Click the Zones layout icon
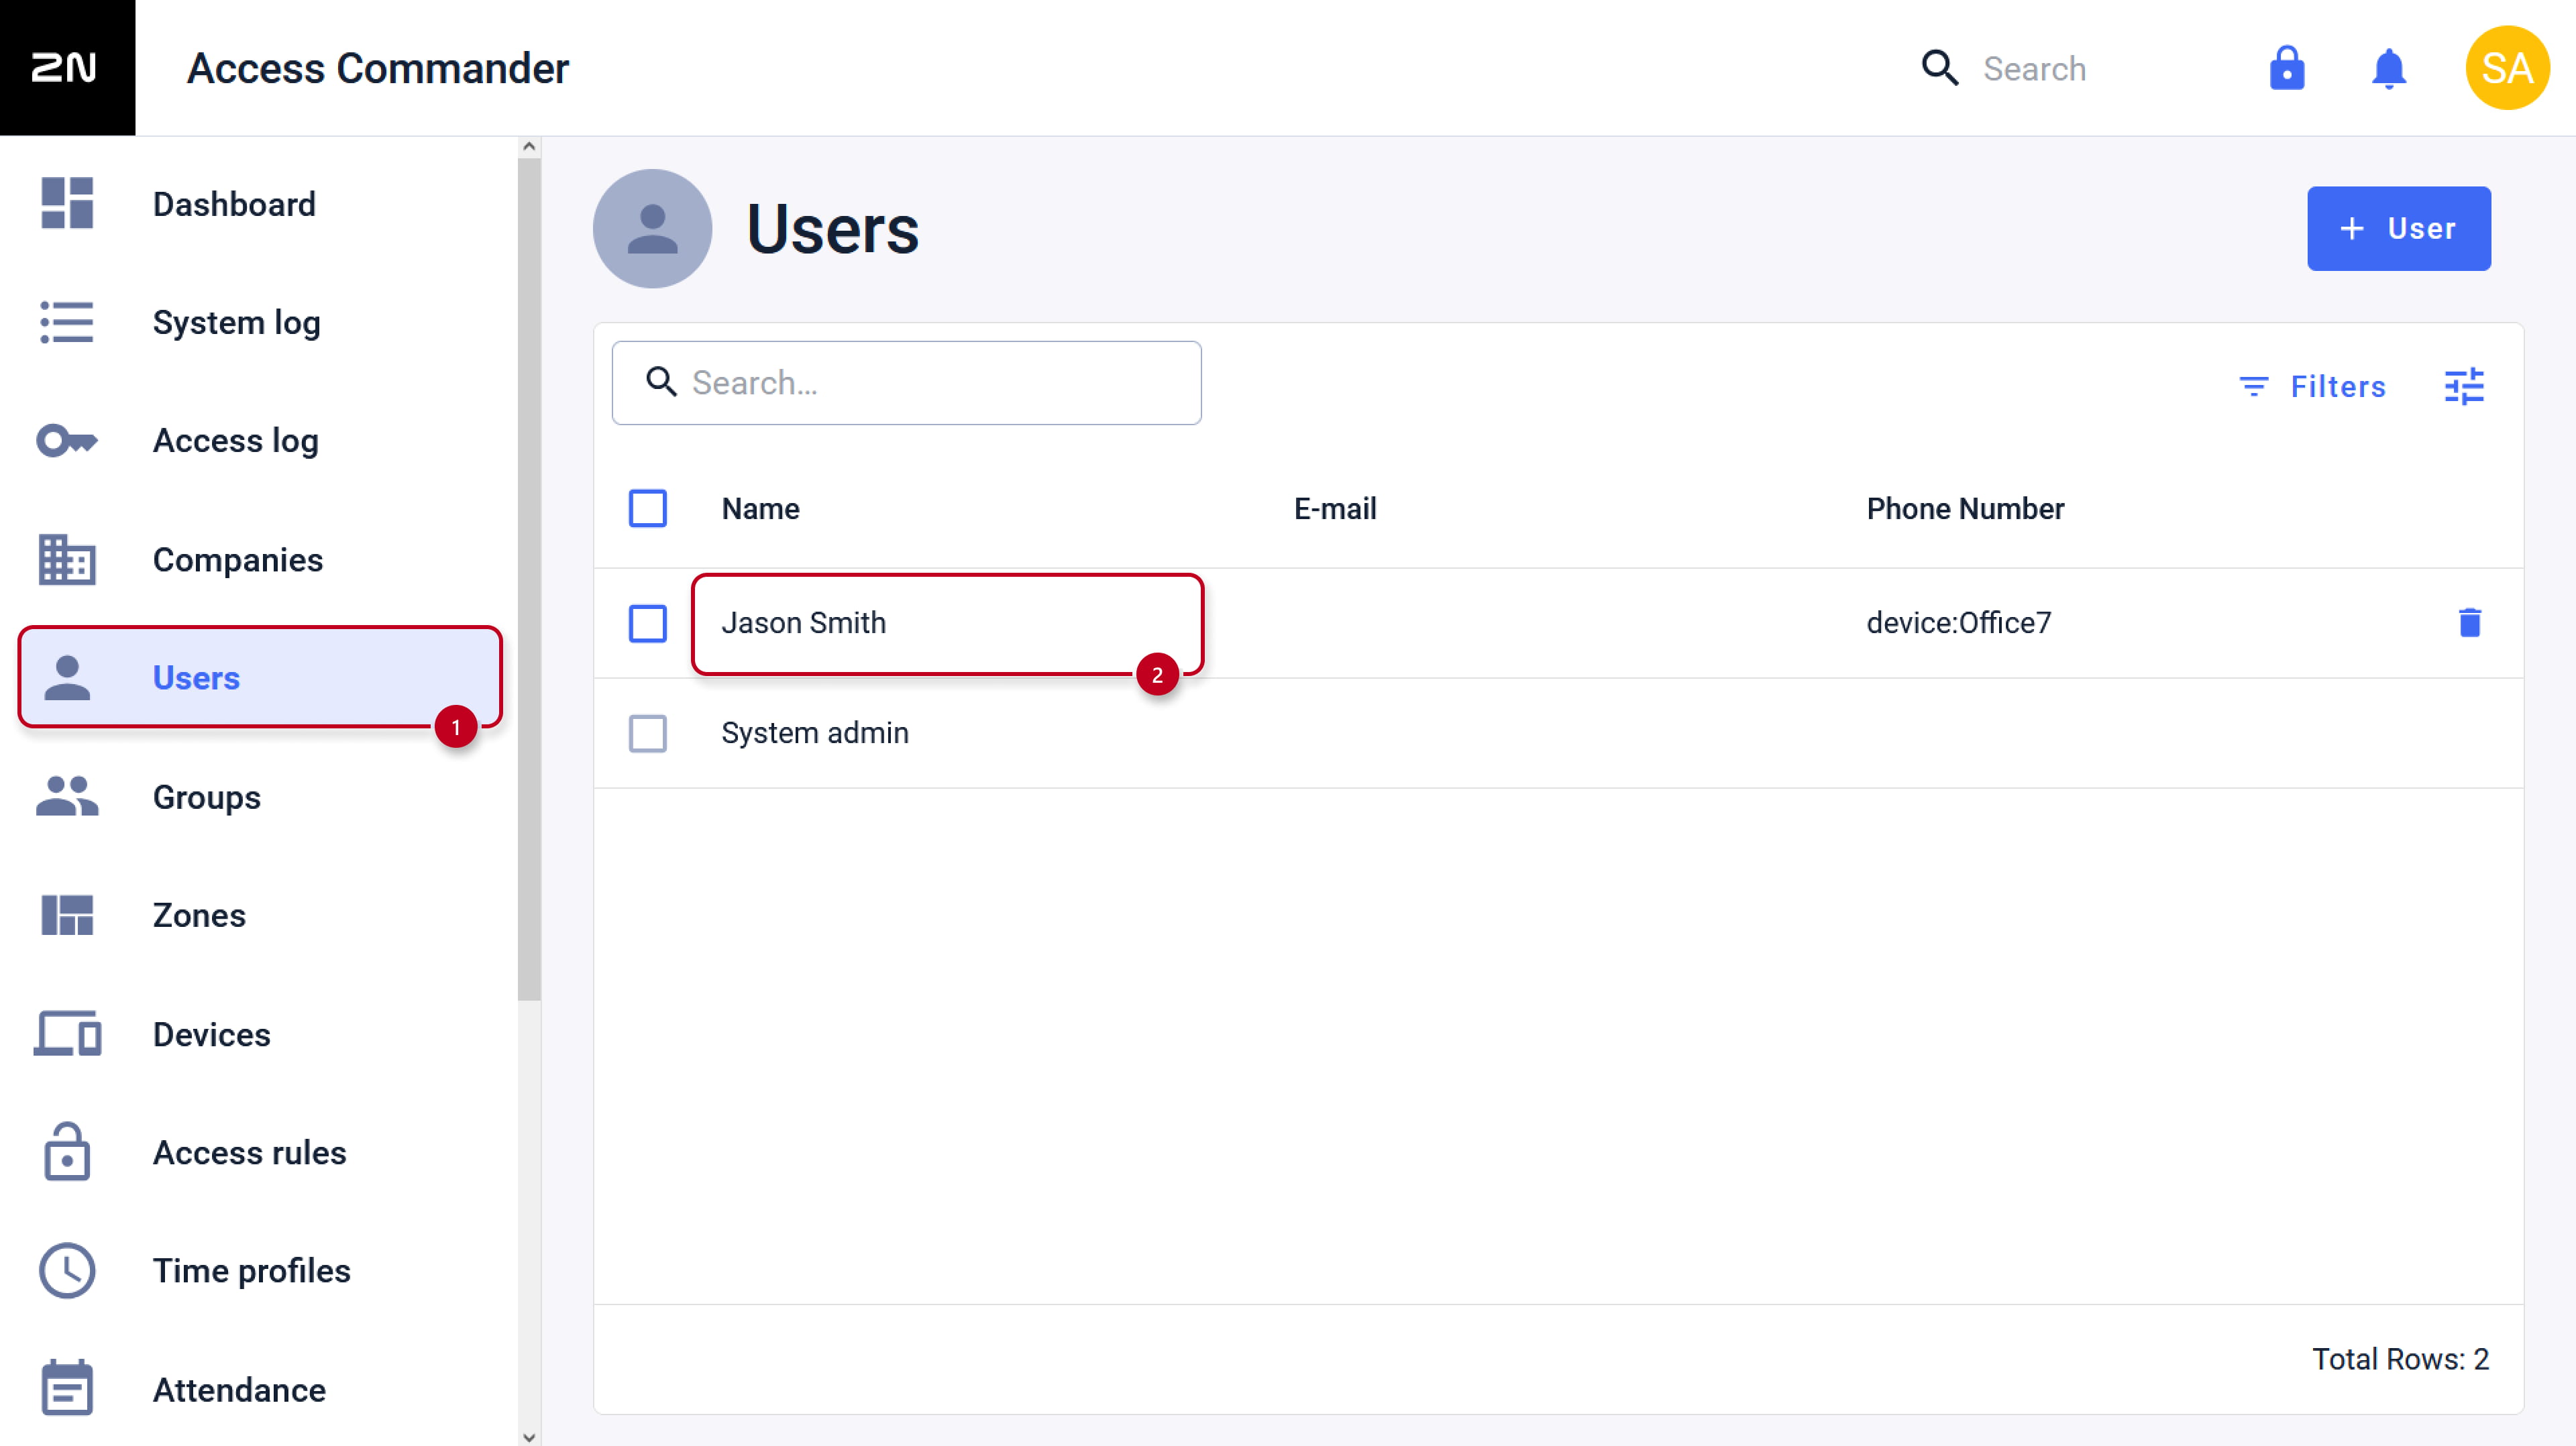 [x=67, y=915]
